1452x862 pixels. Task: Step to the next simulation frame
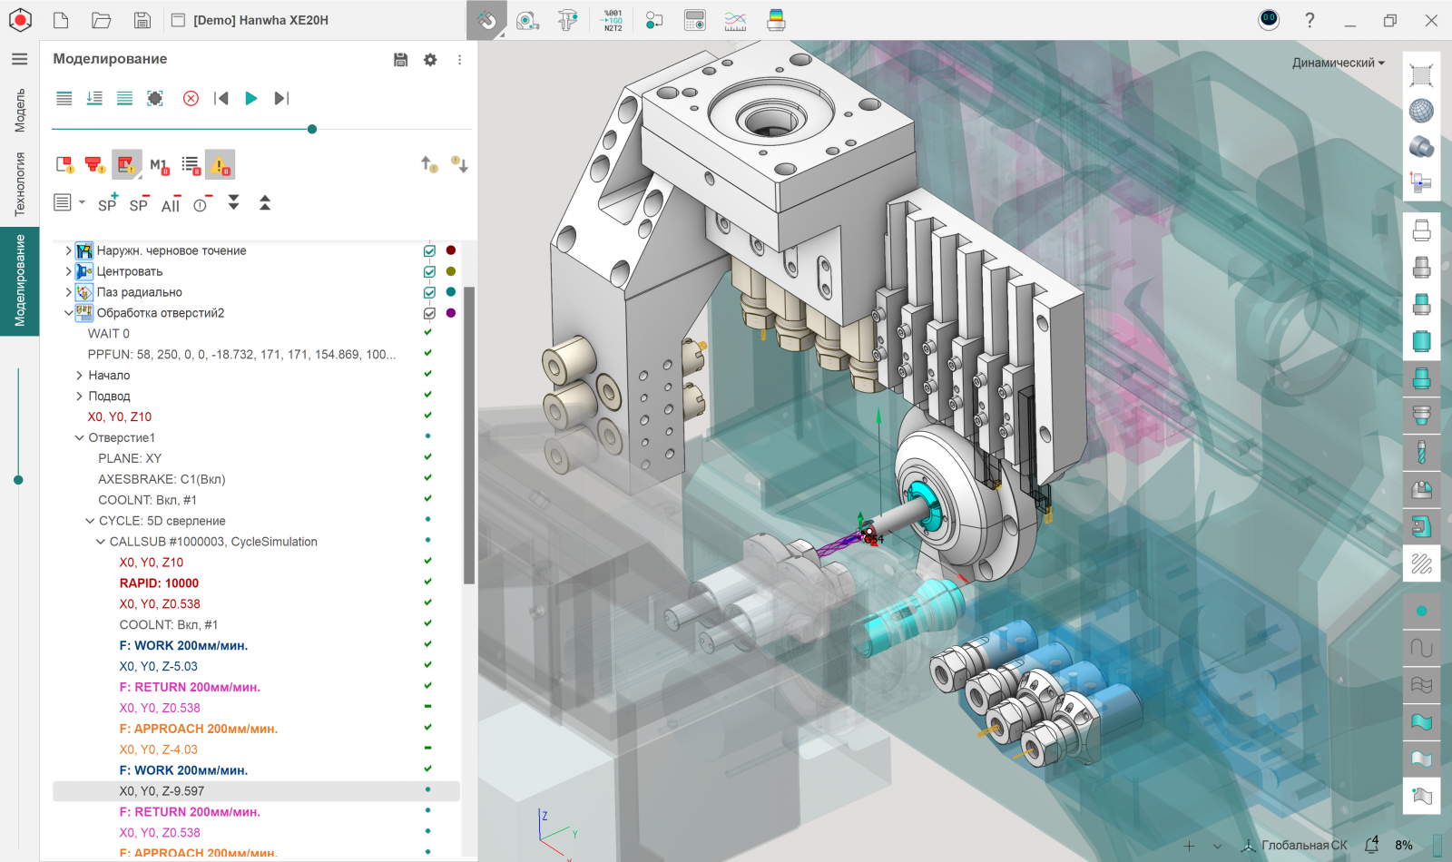click(281, 98)
